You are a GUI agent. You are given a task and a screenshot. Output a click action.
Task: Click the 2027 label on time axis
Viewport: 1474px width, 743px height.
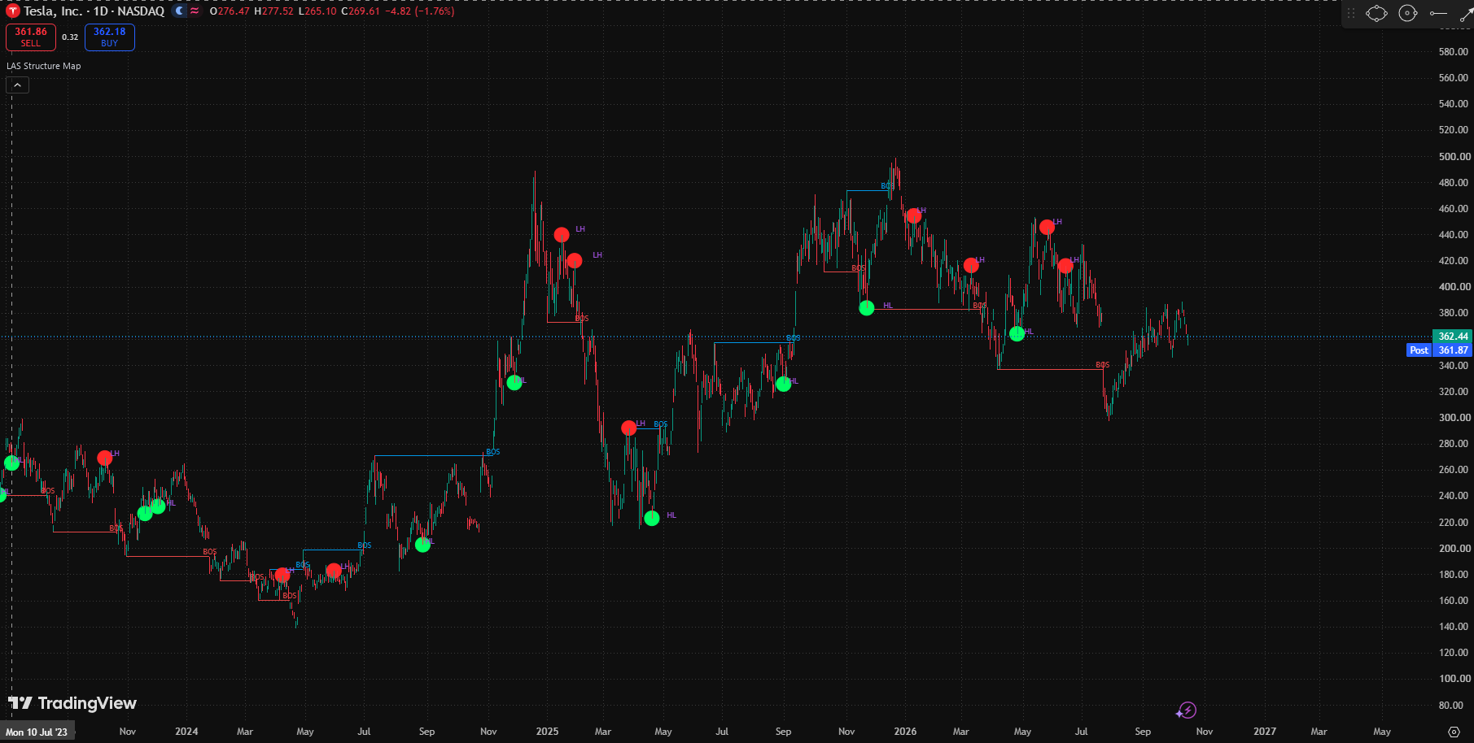(1265, 732)
